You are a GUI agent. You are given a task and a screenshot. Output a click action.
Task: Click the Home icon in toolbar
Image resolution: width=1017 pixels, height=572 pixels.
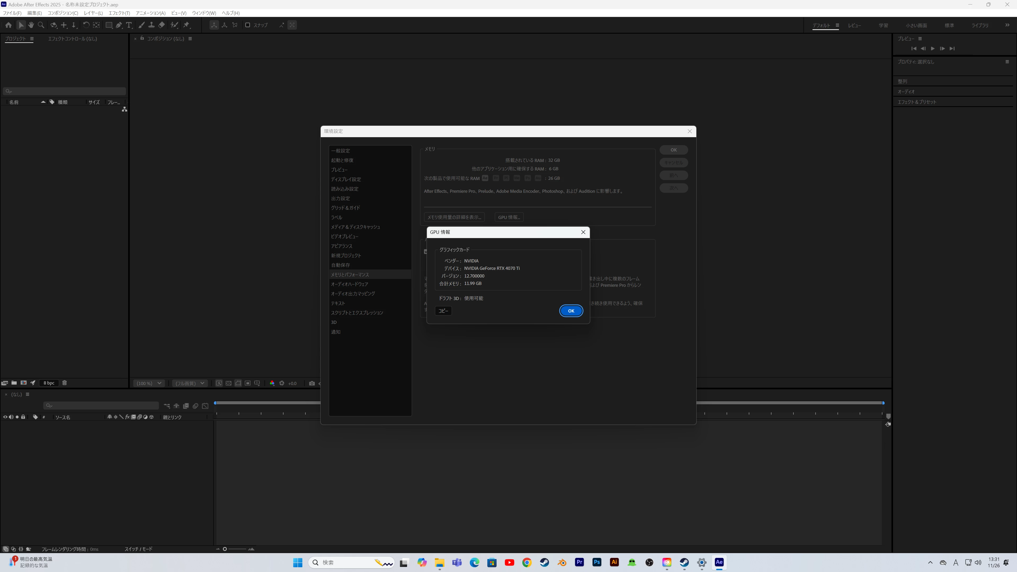[8, 25]
